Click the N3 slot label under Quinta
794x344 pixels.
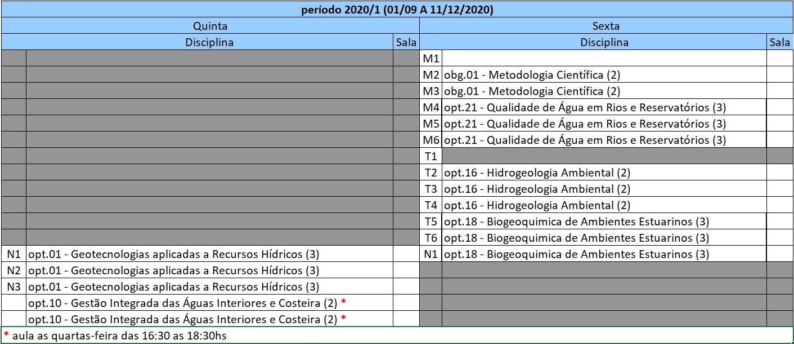coord(14,287)
